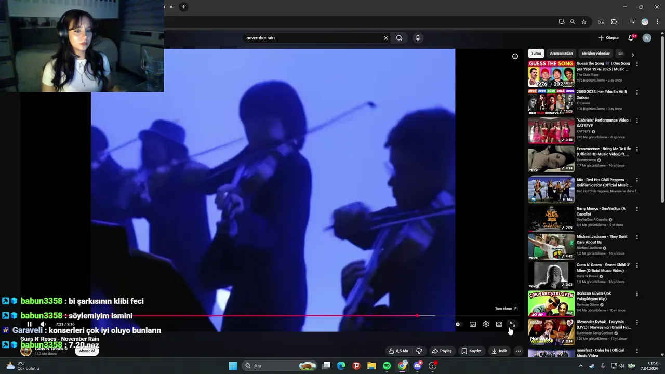Click the search magnifier button

[x=399, y=38]
